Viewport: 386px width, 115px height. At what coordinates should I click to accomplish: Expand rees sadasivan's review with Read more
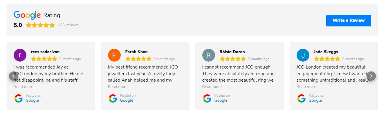click(x=23, y=87)
